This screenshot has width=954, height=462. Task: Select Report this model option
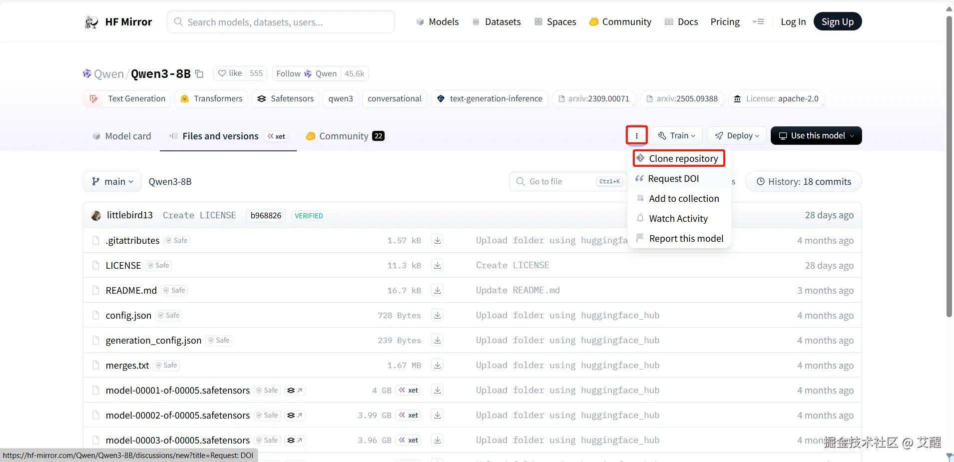[x=679, y=238]
